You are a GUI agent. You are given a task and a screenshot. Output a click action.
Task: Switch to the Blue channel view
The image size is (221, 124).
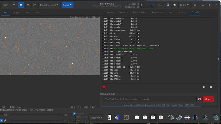tap(27, 12)
